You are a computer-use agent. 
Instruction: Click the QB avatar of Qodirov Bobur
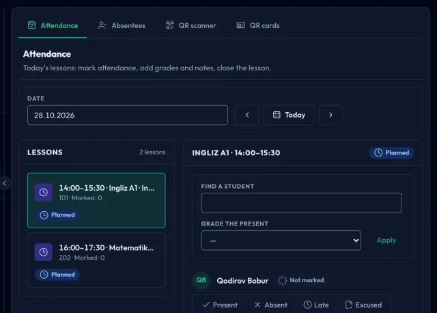coord(201,280)
